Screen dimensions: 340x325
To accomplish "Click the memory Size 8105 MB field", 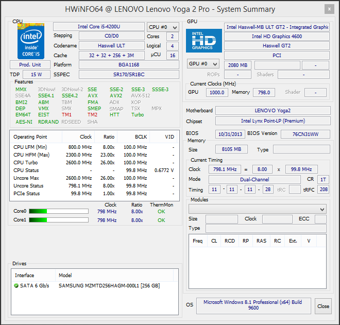I will click(231, 149).
